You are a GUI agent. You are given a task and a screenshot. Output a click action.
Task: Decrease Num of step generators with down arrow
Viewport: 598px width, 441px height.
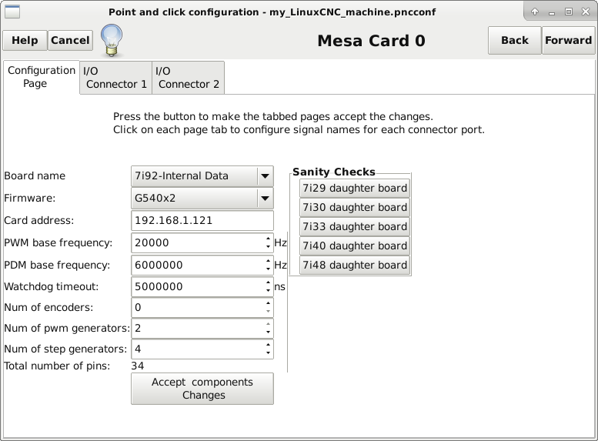tap(268, 352)
